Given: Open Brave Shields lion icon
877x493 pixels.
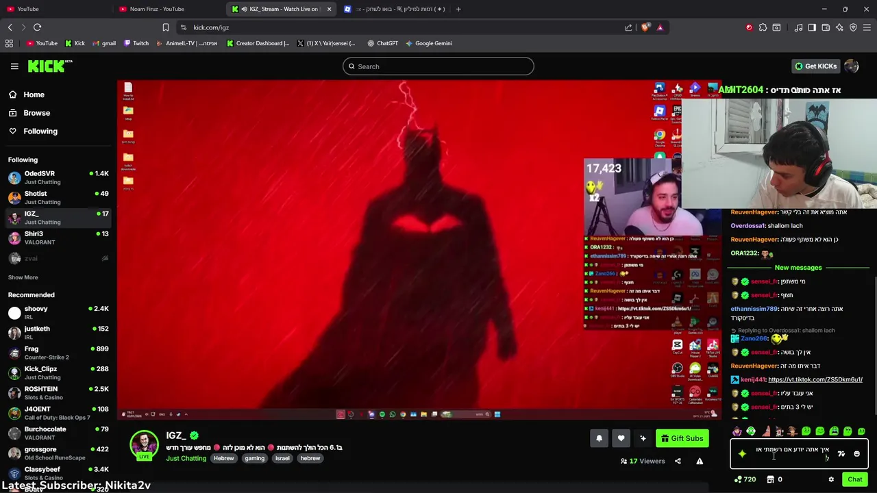Looking at the screenshot, I should [645, 27].
